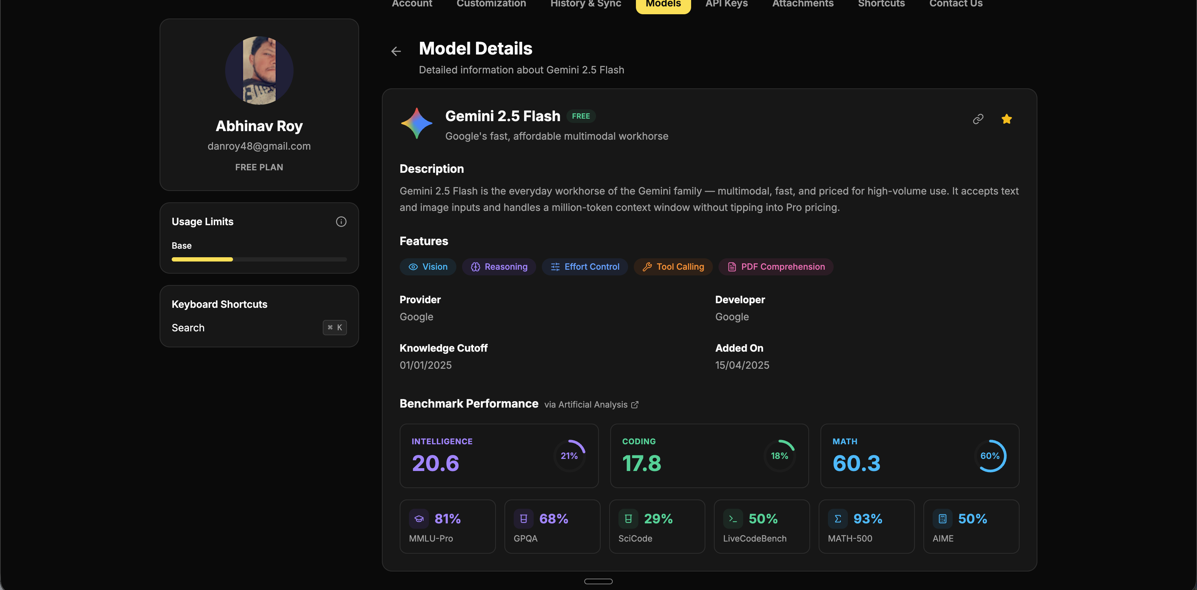Click the document icon in PDF Comprehension
Image resolution: width=1197 pixels, height=590 pixels.
point(732,266)
